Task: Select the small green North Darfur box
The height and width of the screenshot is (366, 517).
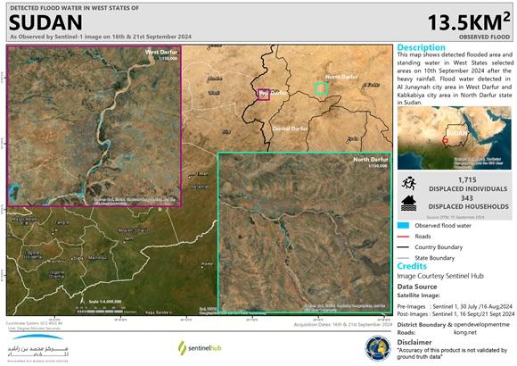Action: [x=321, y=88]
